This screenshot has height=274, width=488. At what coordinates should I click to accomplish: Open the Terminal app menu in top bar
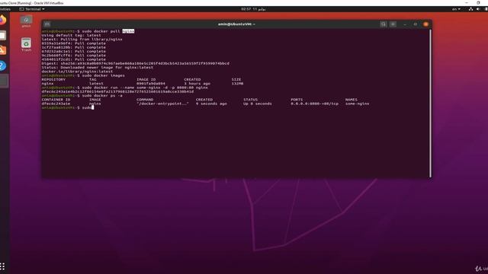(x=32, y=9)
